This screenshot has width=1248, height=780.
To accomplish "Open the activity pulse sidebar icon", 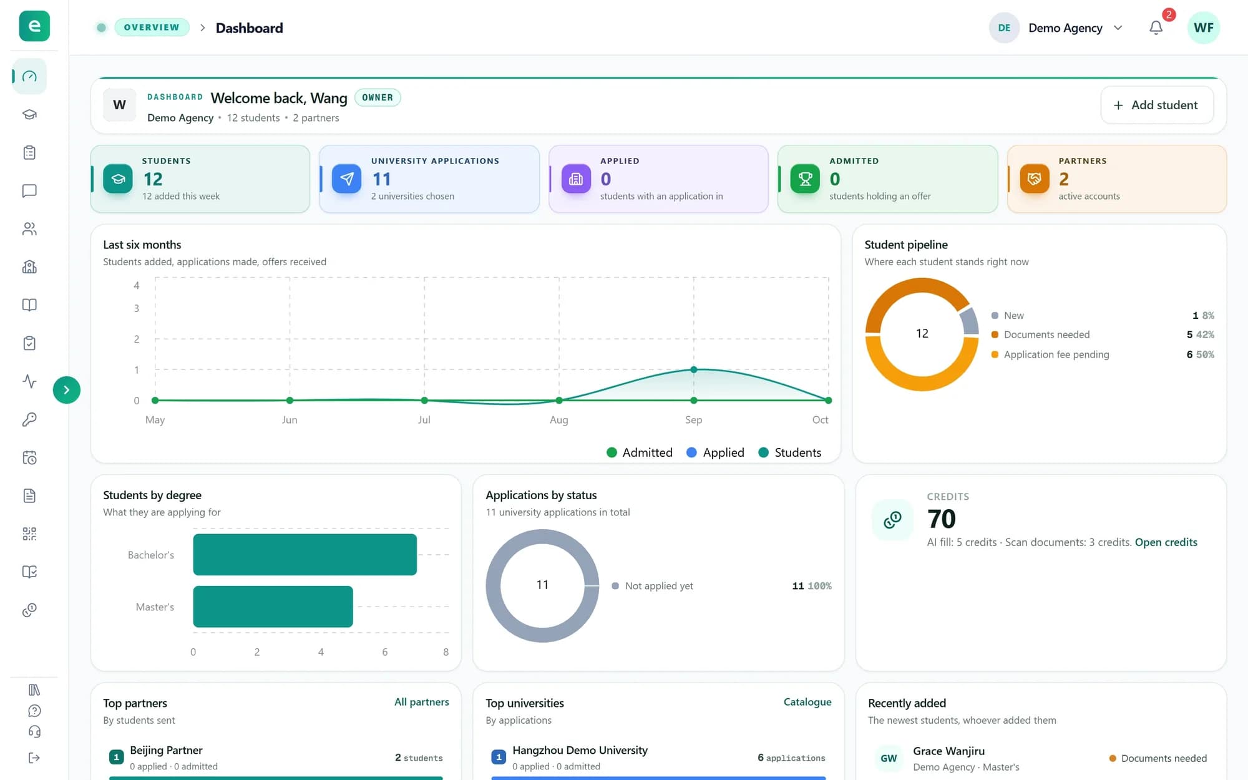I will click(x=29, y=381).
